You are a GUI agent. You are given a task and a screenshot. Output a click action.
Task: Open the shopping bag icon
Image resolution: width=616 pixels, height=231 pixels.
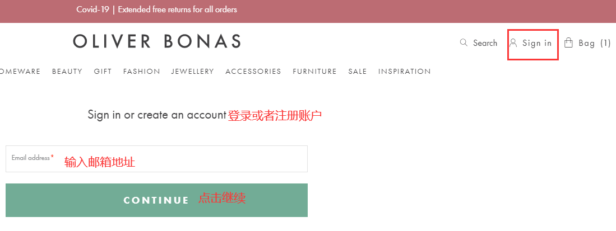point(568,43)
